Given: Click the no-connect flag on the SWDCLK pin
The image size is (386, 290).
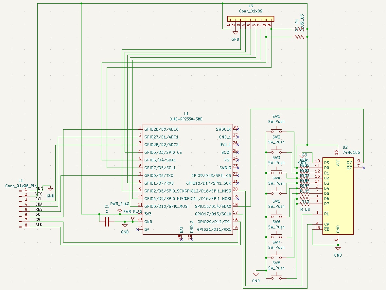Looking at the screenshot, I should [238, 129].
